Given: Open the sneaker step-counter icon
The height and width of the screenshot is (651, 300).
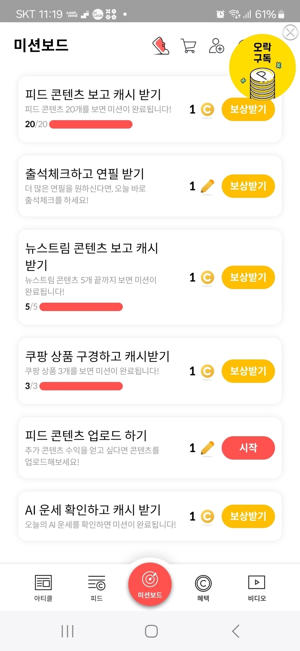Looking at the screenshot, I should tap(161, 46).
